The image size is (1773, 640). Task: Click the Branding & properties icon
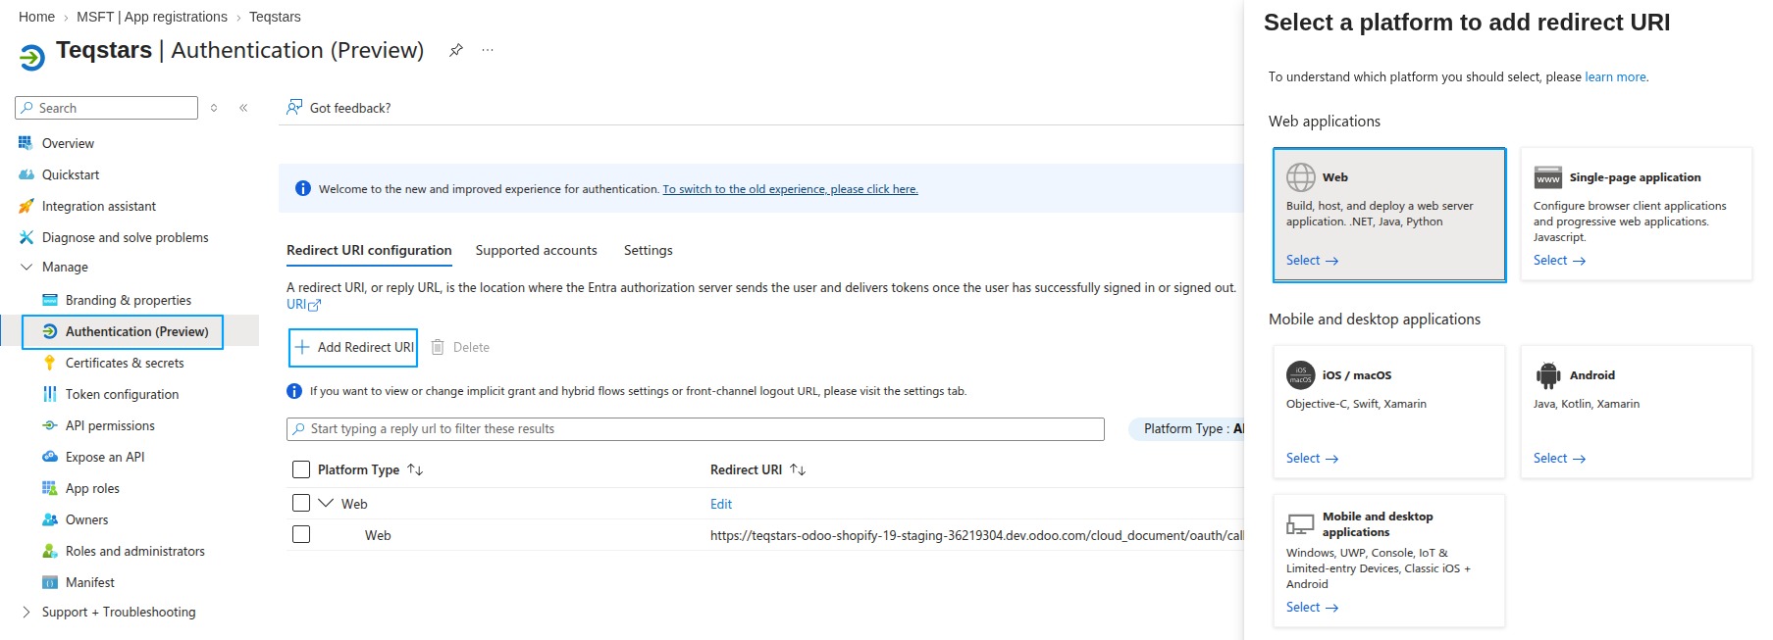click(x=49, y=300)
